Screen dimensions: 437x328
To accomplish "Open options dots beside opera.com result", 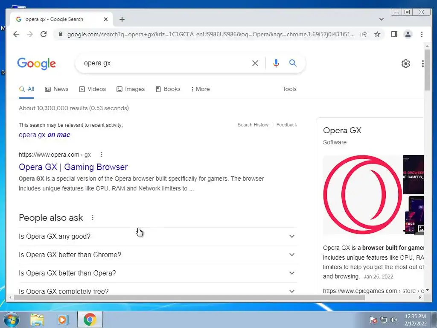I will pyautogui.click(x=102, y=155).
